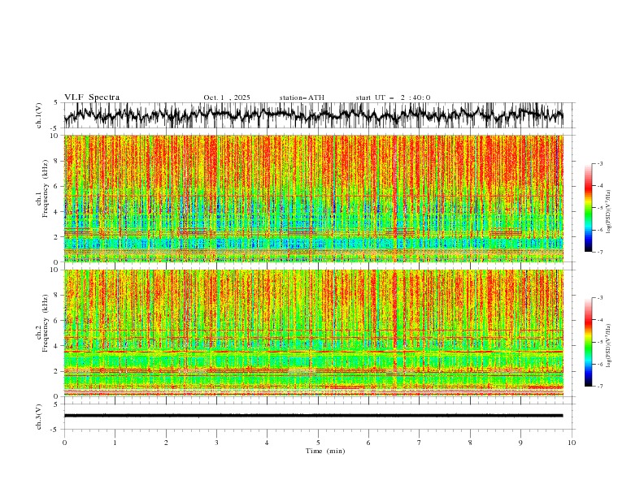Image resolution: width=644 pixels, height=497 pixels.
Task: Click the ch.2 frequency axis "4" tick label
Action: [x=57, y=346]
